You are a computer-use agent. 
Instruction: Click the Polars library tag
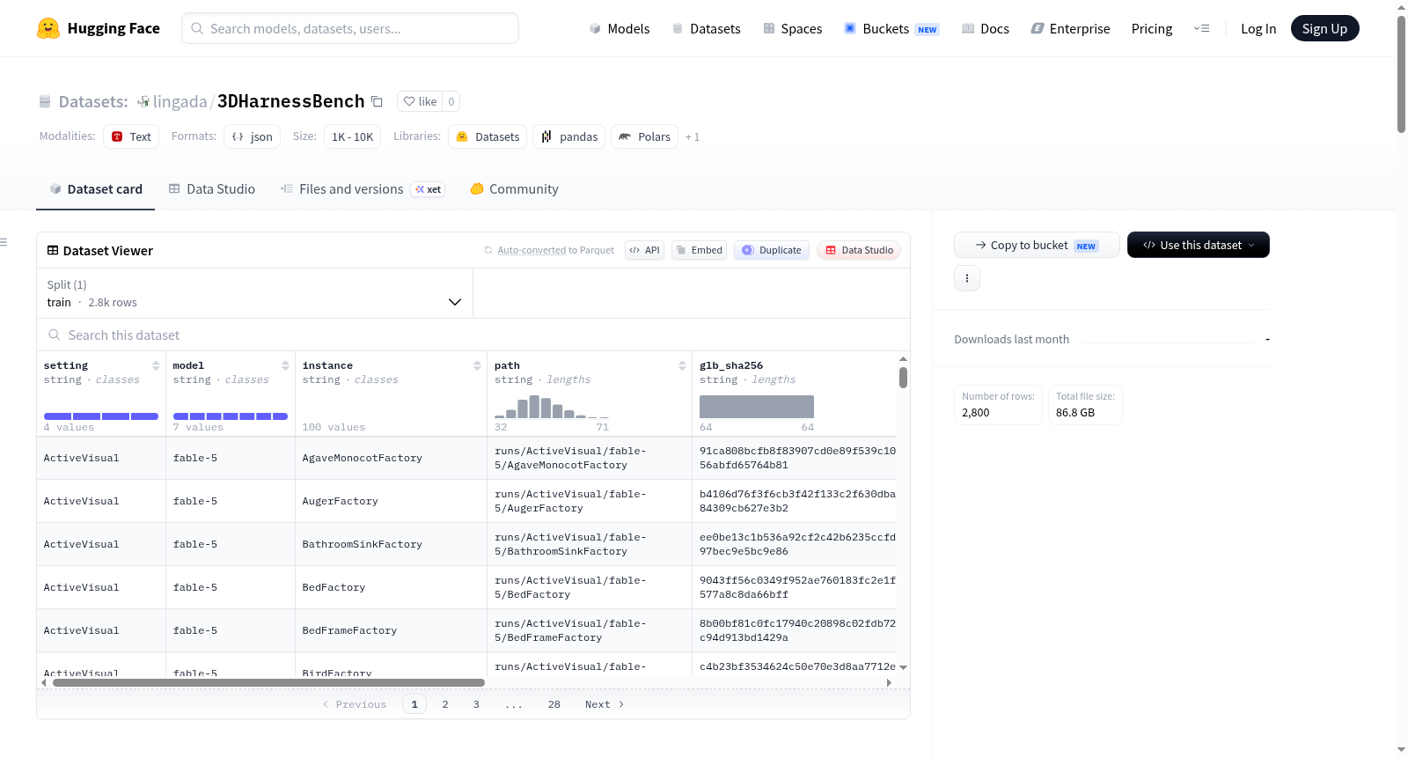645,136
